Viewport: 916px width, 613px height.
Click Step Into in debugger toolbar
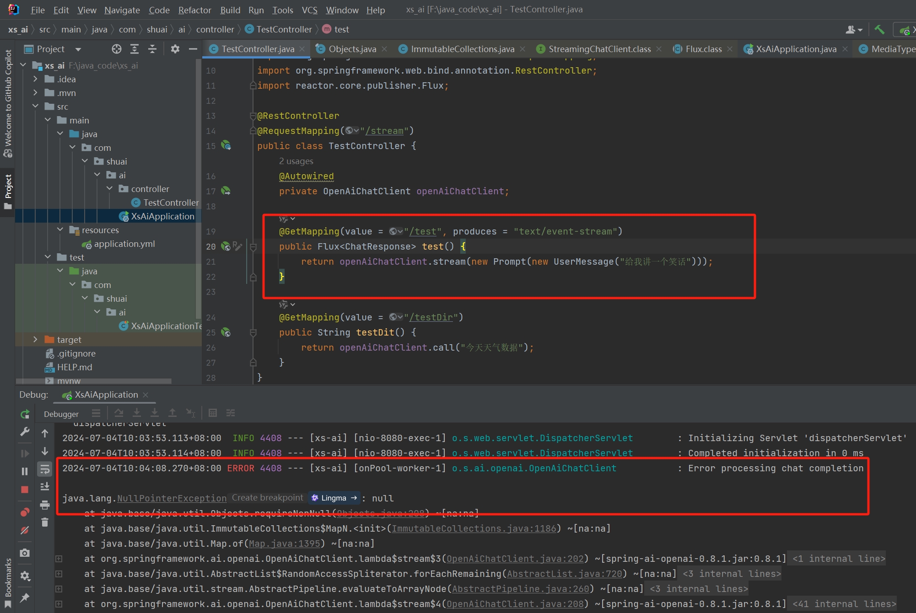pos(137,413)
